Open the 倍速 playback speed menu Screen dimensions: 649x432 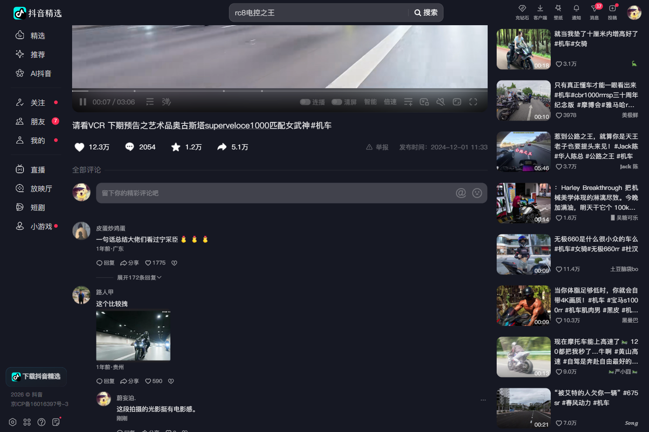pyautogui.click(x=390, y=102)
